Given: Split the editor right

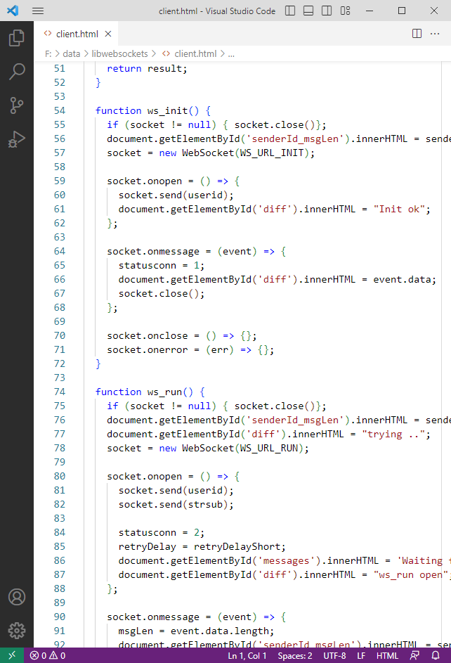Looking at the screenshot, I should (x=417, y=34).
